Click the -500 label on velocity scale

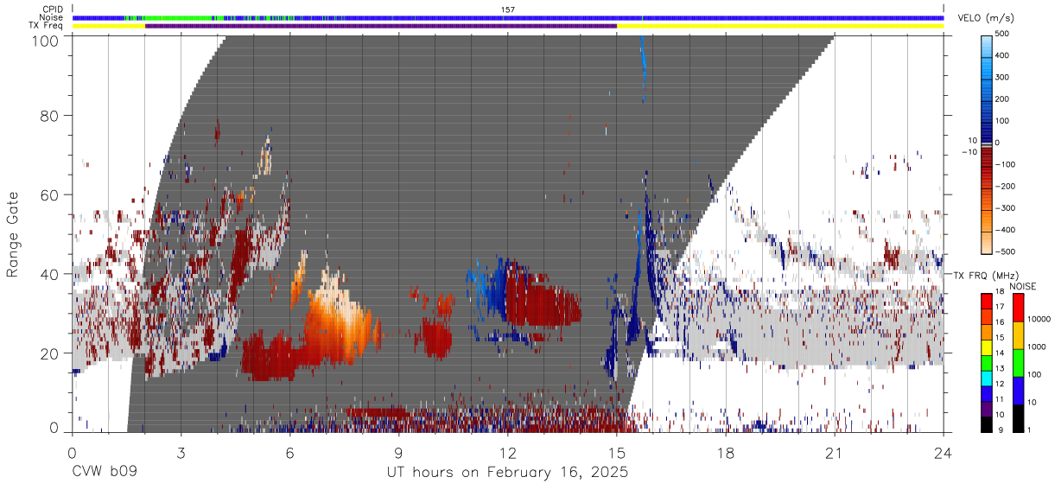[x=1006, y=251]
